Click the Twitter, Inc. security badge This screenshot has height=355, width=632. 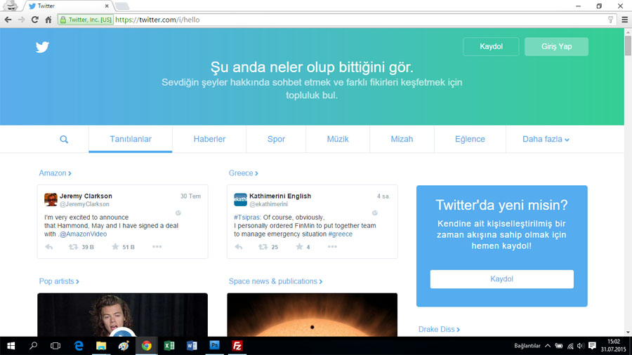(86, 20)
